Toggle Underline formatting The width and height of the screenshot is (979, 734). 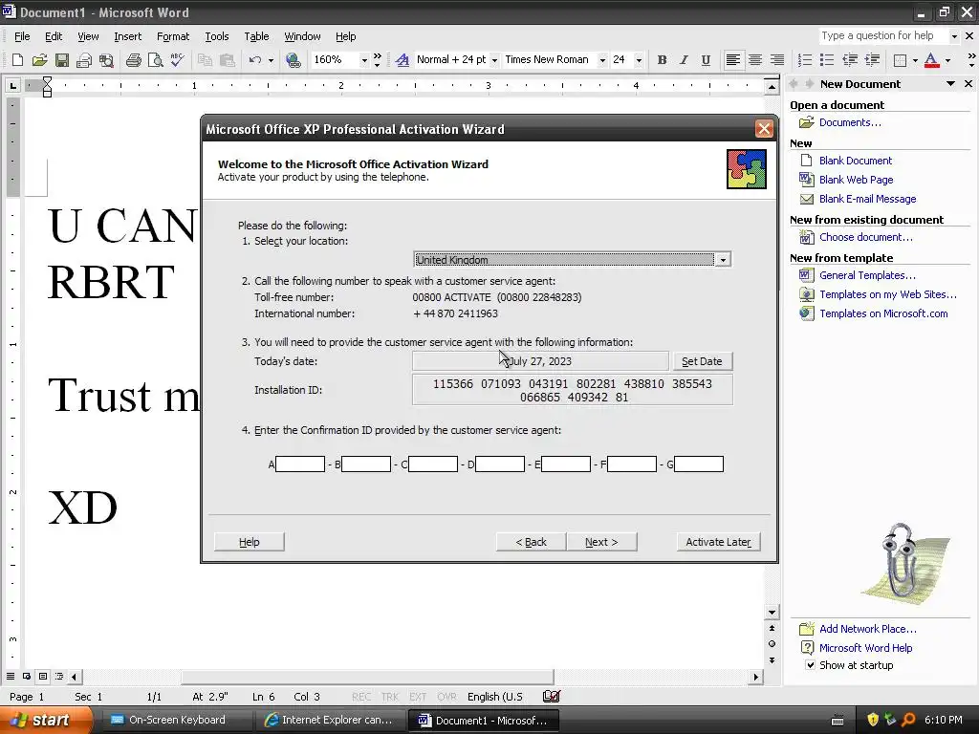point(706,60)
